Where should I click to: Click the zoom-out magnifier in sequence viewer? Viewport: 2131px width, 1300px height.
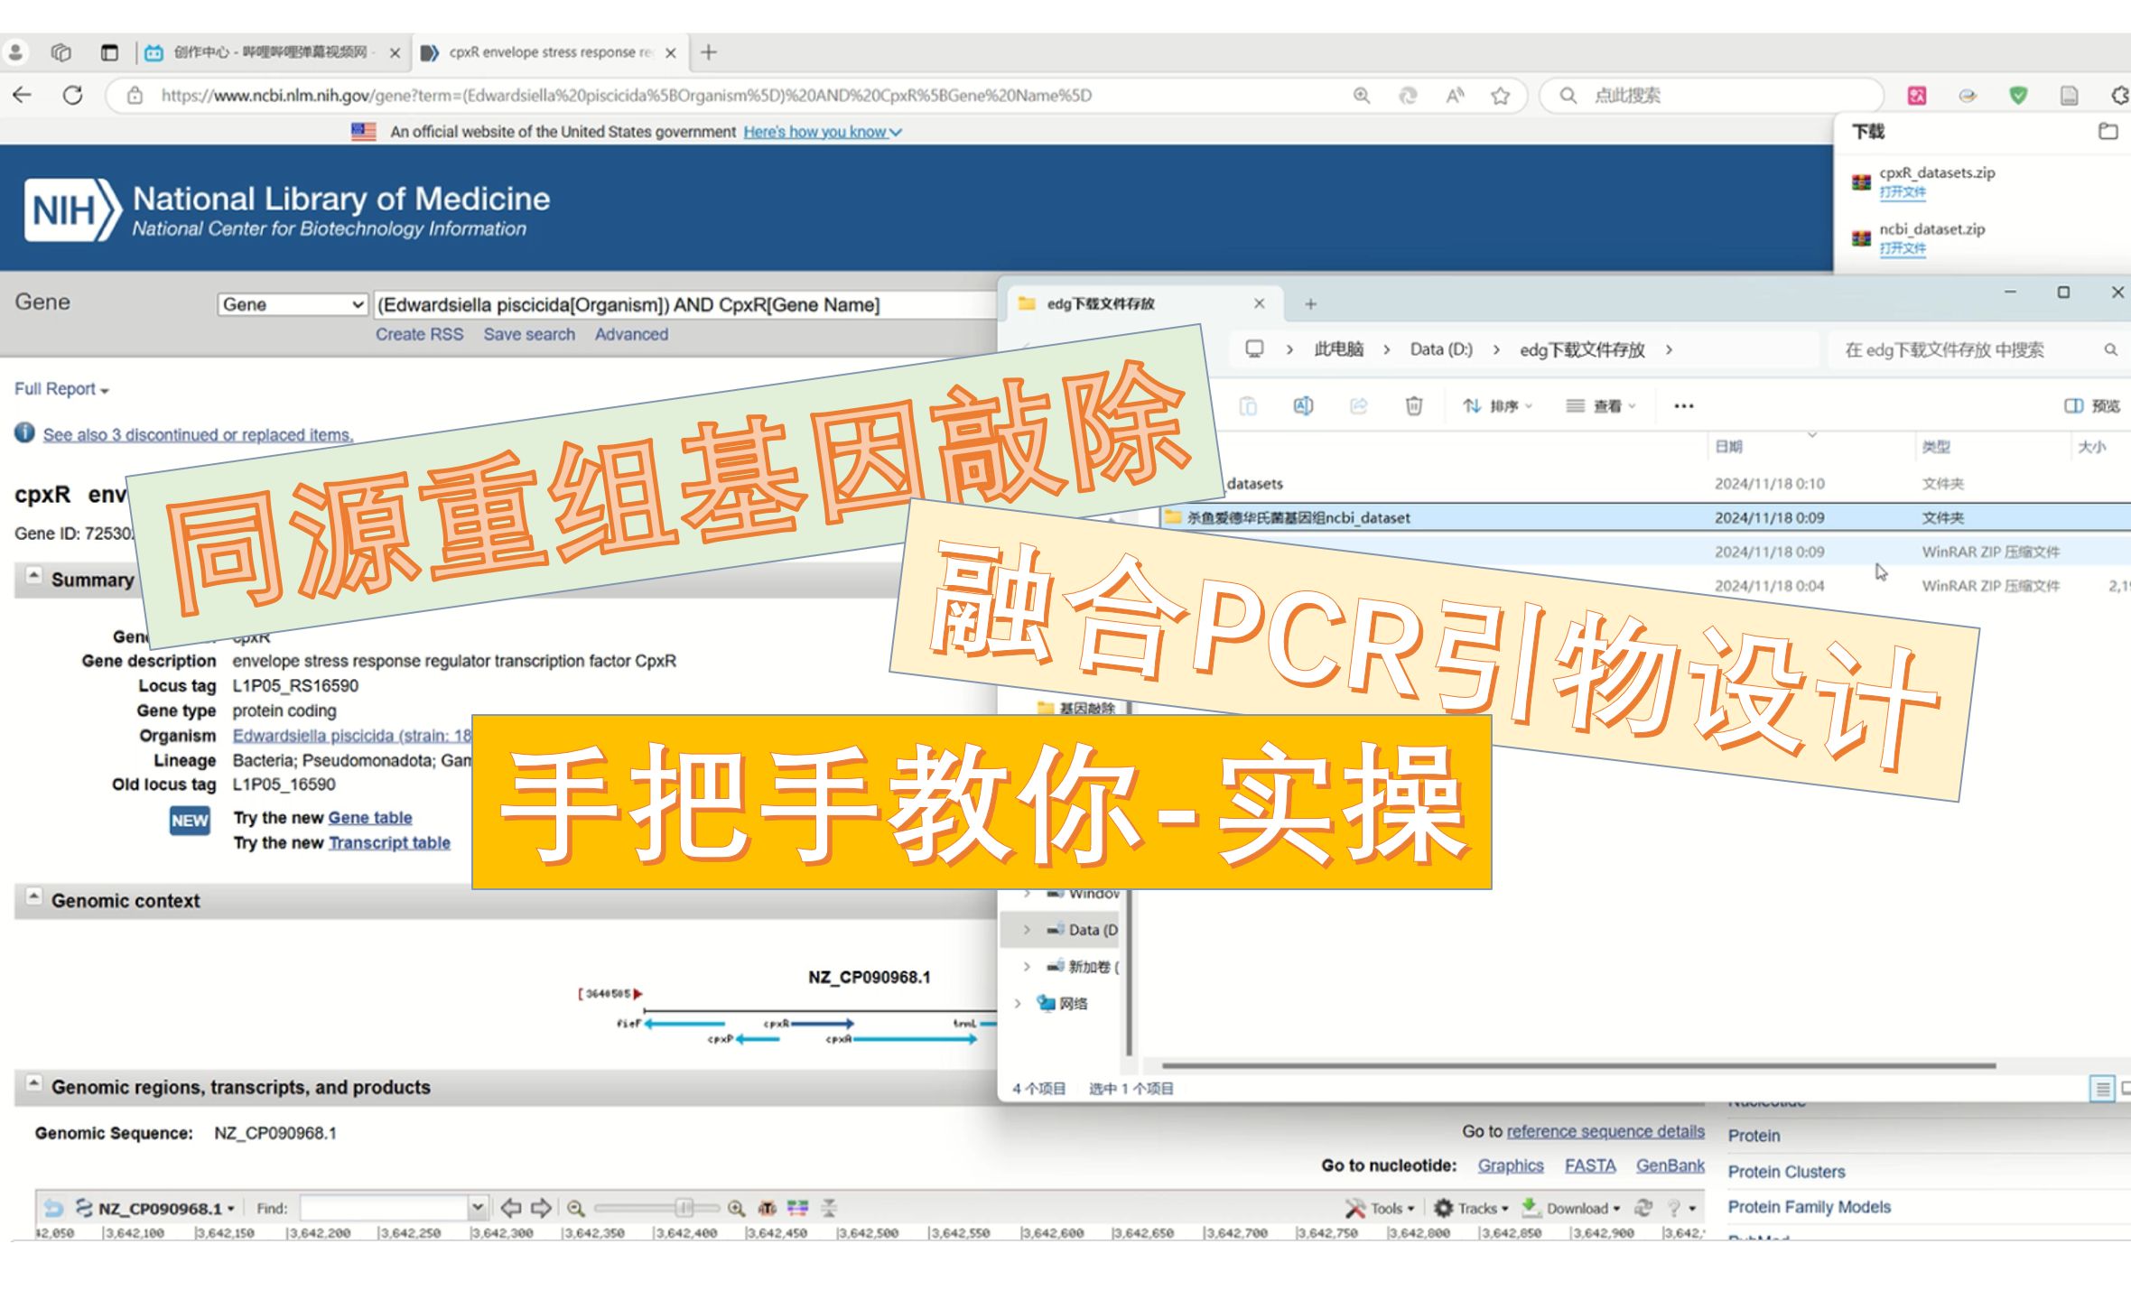tap(575, 1208)
